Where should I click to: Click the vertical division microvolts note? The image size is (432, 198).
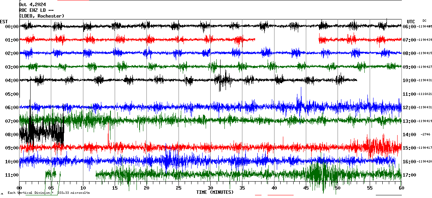click(x=49, y=193)
